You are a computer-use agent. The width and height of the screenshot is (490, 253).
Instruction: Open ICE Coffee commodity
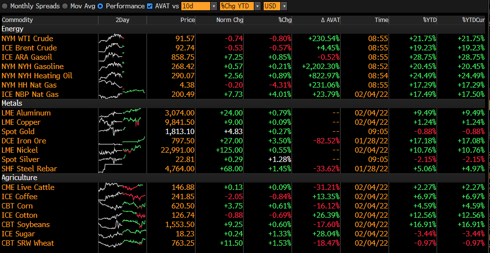20,197
